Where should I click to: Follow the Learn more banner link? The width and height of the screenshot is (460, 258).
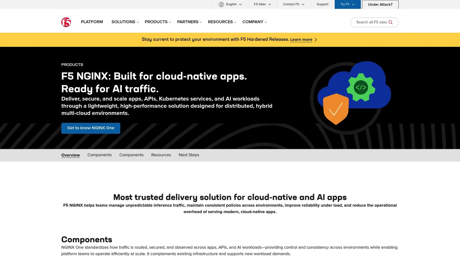[301, 40]
